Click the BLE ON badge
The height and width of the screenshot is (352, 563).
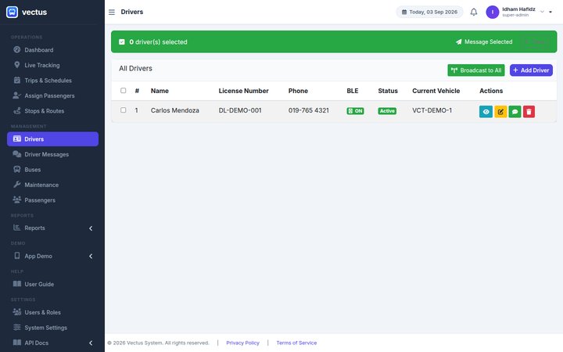(x=355, y=111)
